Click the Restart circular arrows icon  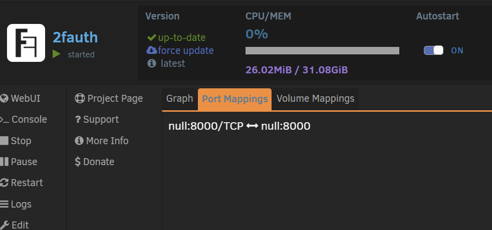(x=4, y=183)
